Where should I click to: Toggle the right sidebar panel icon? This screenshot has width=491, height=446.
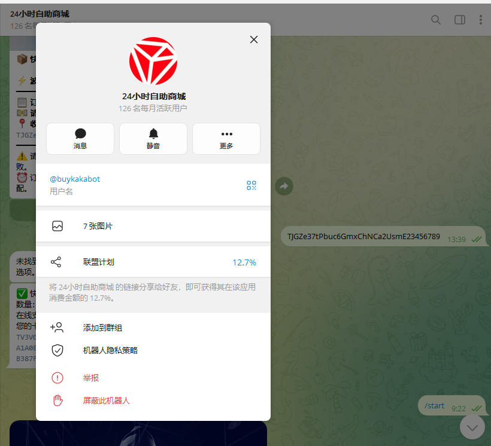coord(460,20)
